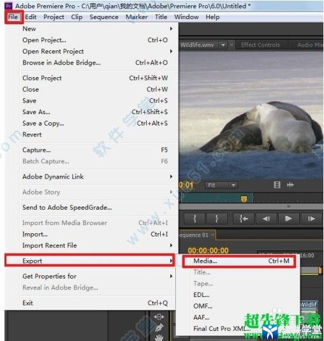Click the timeline timecode 00:00:00:00
The image size is (324, 341).
pyautogui.click(x=208, y=250)
